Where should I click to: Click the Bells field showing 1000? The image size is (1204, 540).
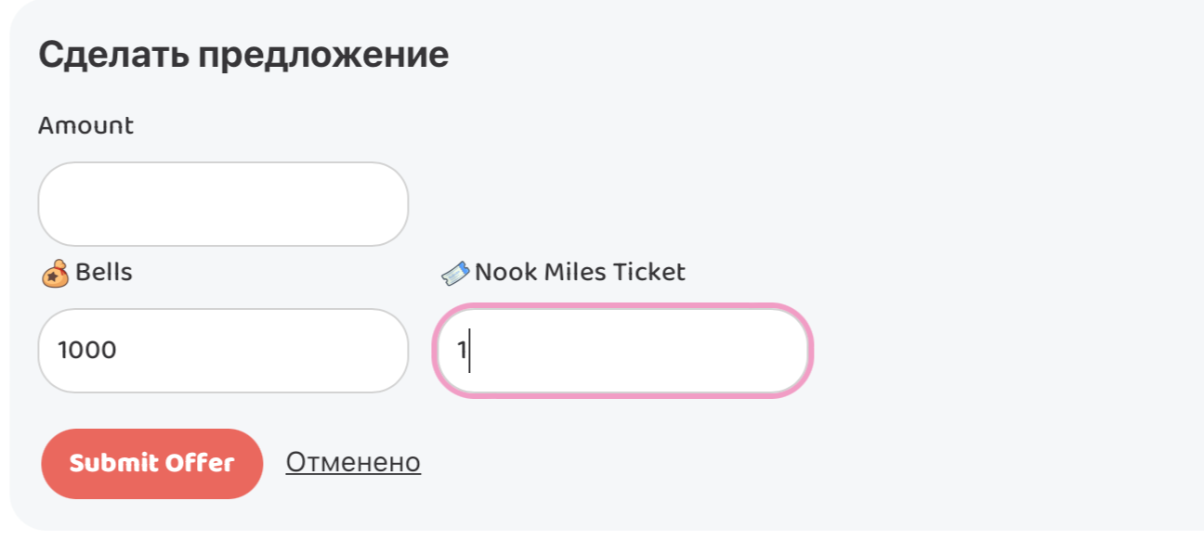coord(223,350)
